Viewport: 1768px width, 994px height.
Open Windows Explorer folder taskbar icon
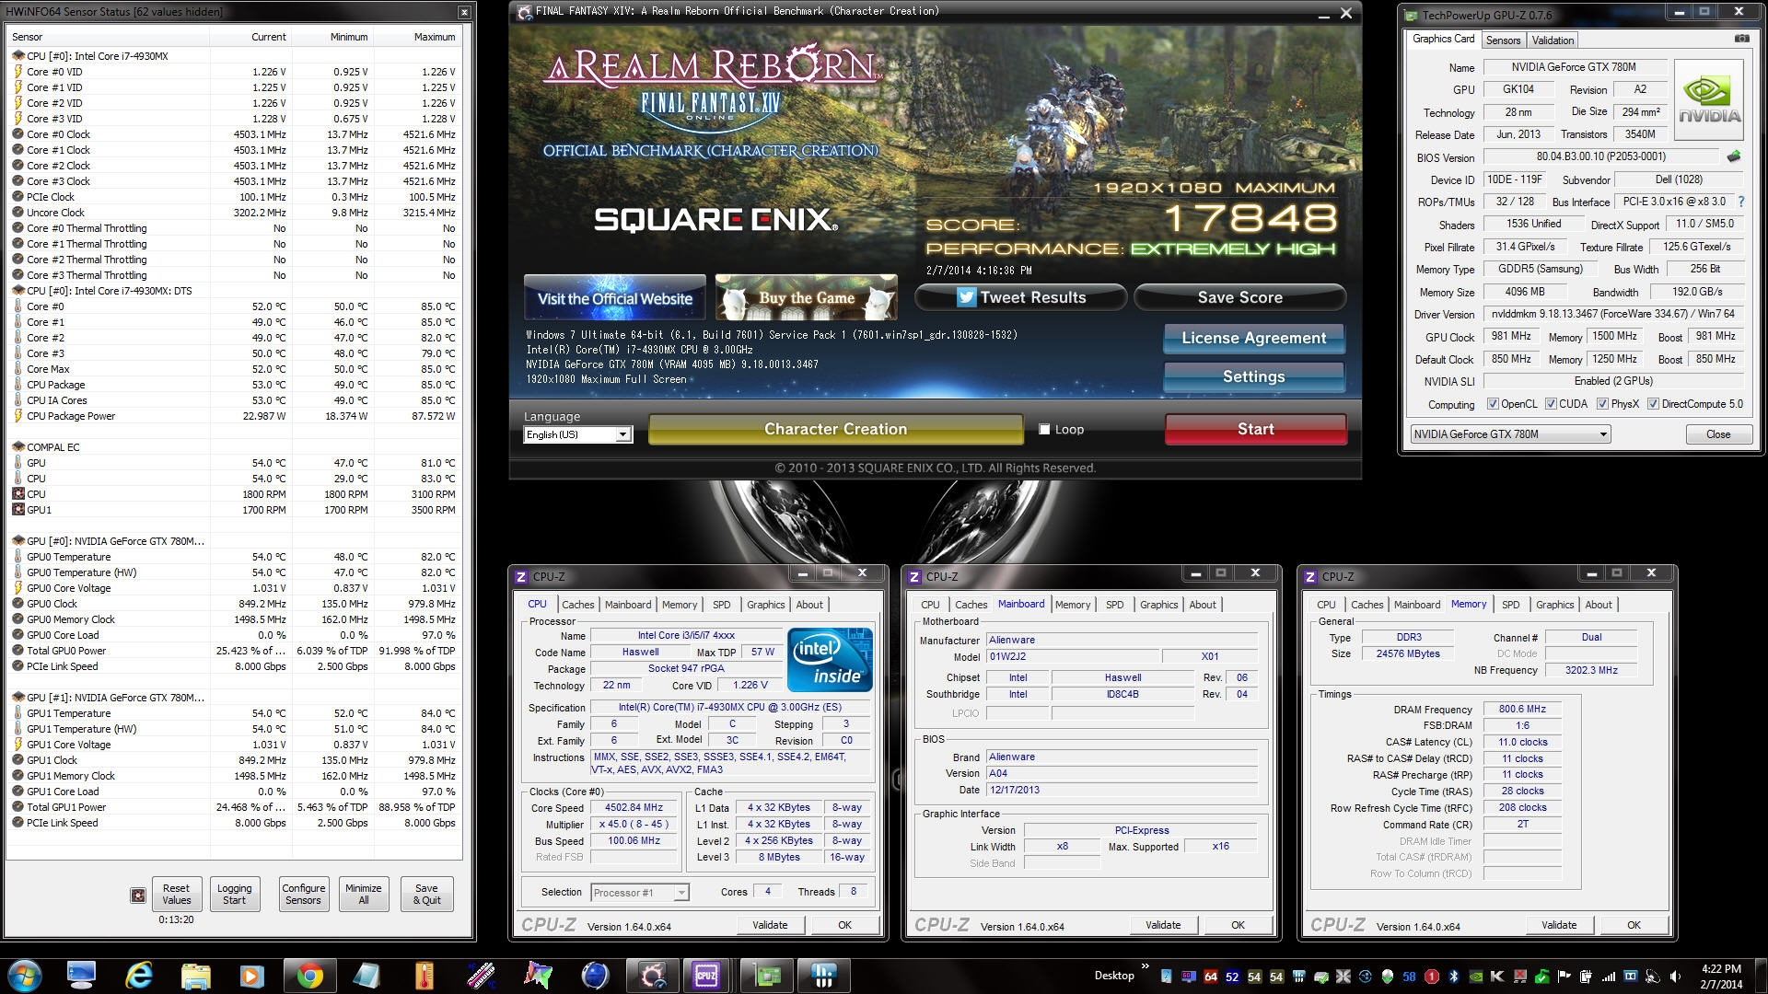195,976
